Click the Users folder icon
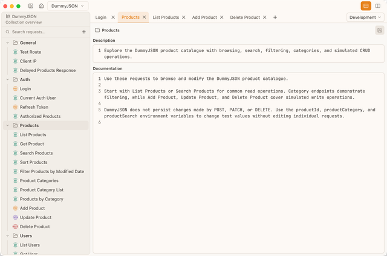The height and width of the screenshot is (256, 387). (x=15, y=236)
